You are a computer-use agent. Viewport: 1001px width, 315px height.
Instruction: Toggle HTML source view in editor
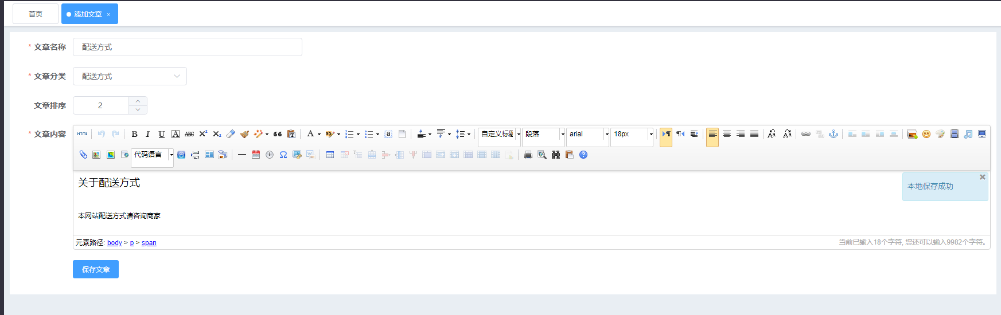(x=83, y=134)
